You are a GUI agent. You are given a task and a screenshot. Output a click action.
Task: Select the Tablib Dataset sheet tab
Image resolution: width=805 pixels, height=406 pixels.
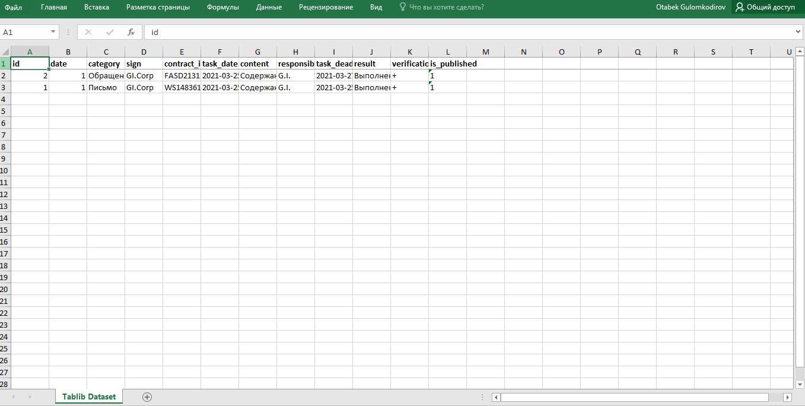point(88,396)
